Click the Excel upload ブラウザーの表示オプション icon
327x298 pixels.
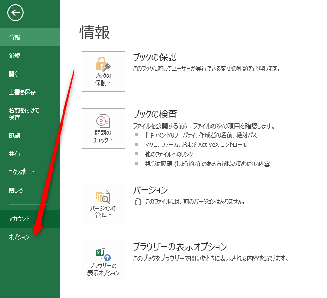click(x=103, y=254)
